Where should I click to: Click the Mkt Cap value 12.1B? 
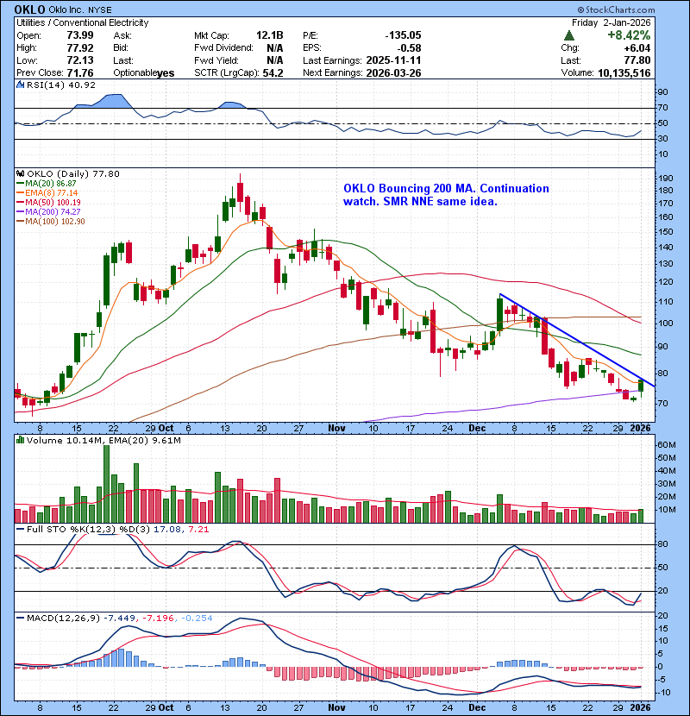pos(269,35)
